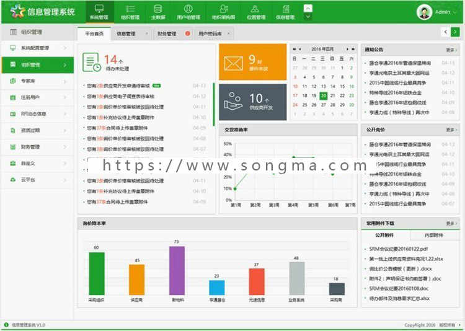Click the info icon in the status bar

[x=6, y=325]
